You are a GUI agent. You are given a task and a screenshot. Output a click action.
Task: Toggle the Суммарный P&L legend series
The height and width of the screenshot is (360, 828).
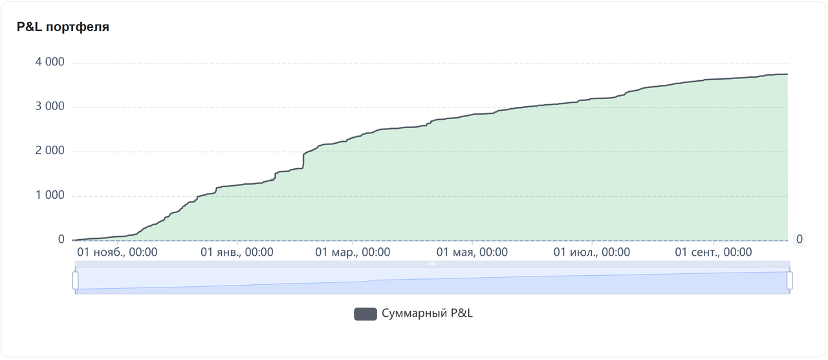(x=414, y=314)
